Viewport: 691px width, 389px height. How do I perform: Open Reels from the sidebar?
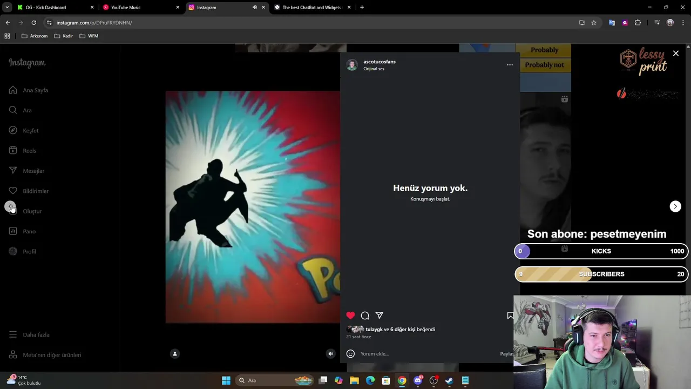click(23, 151)
